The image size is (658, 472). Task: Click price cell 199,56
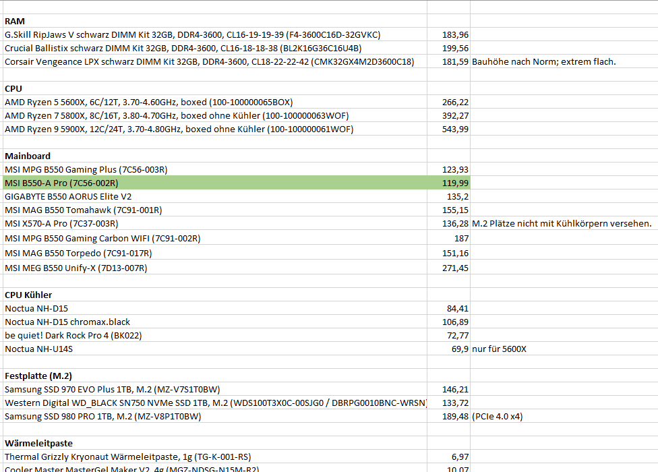coord(448,48)
